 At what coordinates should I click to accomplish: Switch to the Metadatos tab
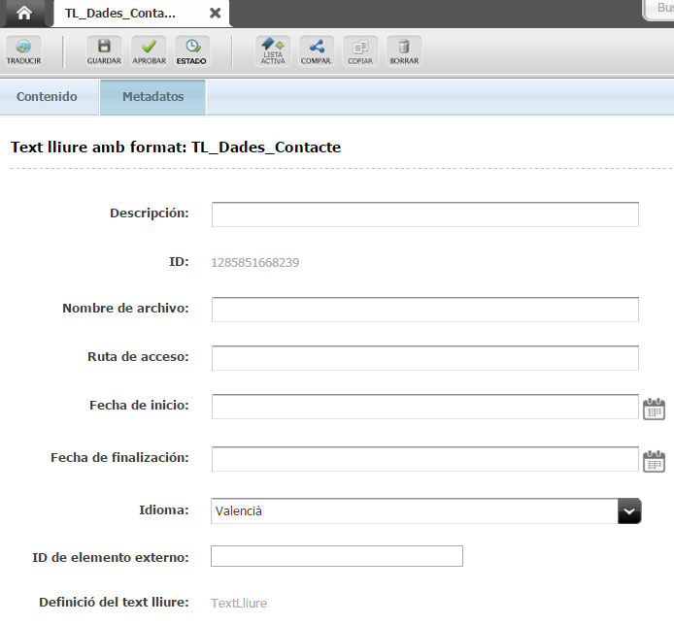click(153, 97)
